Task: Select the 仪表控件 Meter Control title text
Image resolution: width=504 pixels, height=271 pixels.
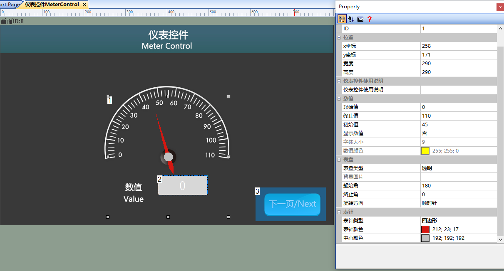Action: pyautogui.click(x=167, y=40)
